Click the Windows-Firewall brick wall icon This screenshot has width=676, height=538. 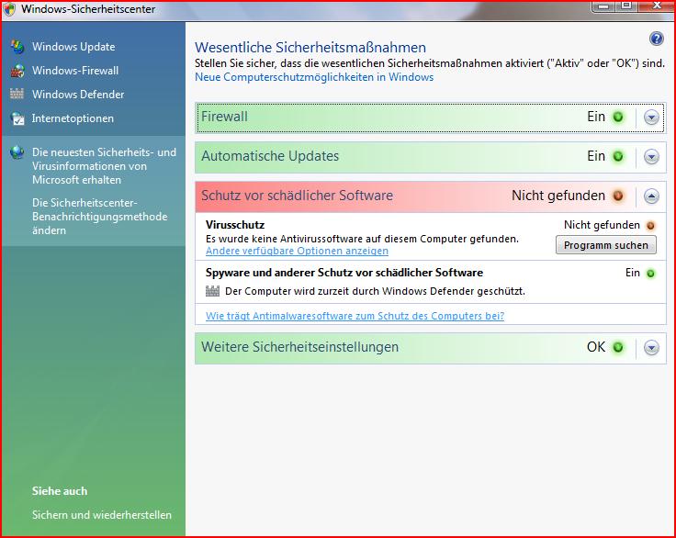(x=17, y=71)
